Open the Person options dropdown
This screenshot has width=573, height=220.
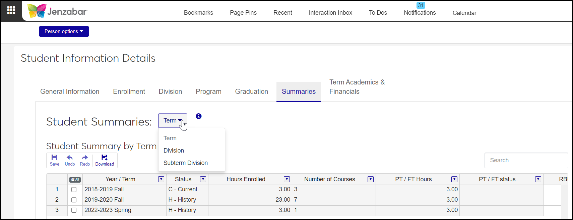(64, 31)
